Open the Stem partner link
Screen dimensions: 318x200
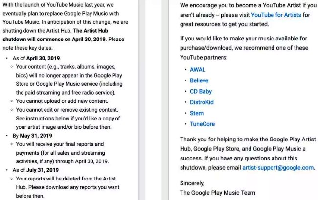[197, 113]
